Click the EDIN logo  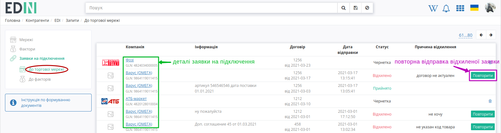coord(21,8)
